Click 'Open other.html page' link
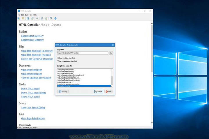The width and height of the screenshot is (209, 139). point(31,70)
